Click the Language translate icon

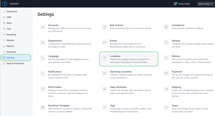point(43,58)
